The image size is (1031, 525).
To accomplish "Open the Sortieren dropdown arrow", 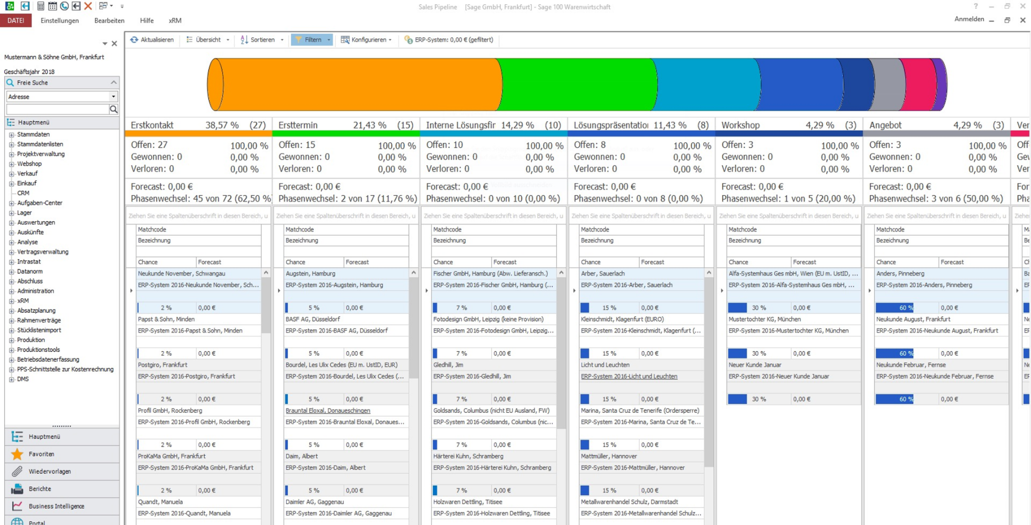I will [x=282, y=40].
